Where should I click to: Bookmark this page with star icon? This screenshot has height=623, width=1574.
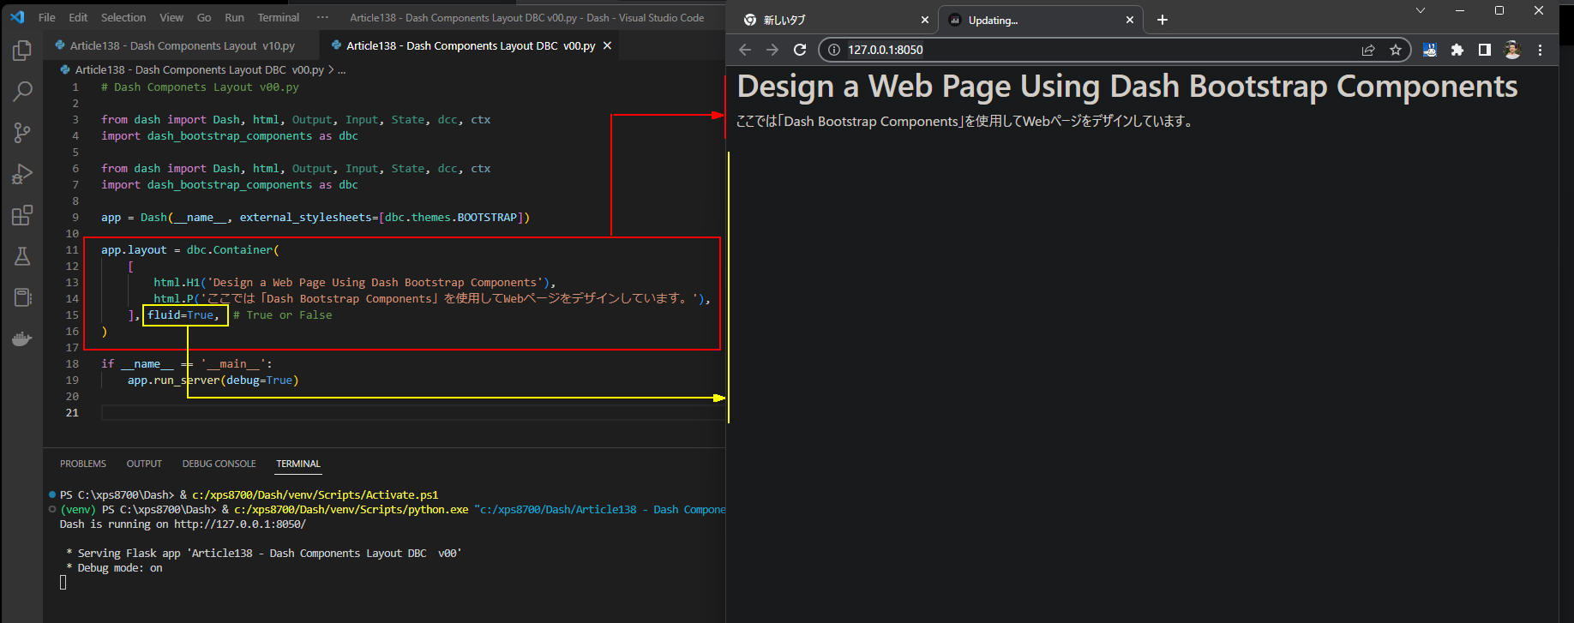[1396, 50]
